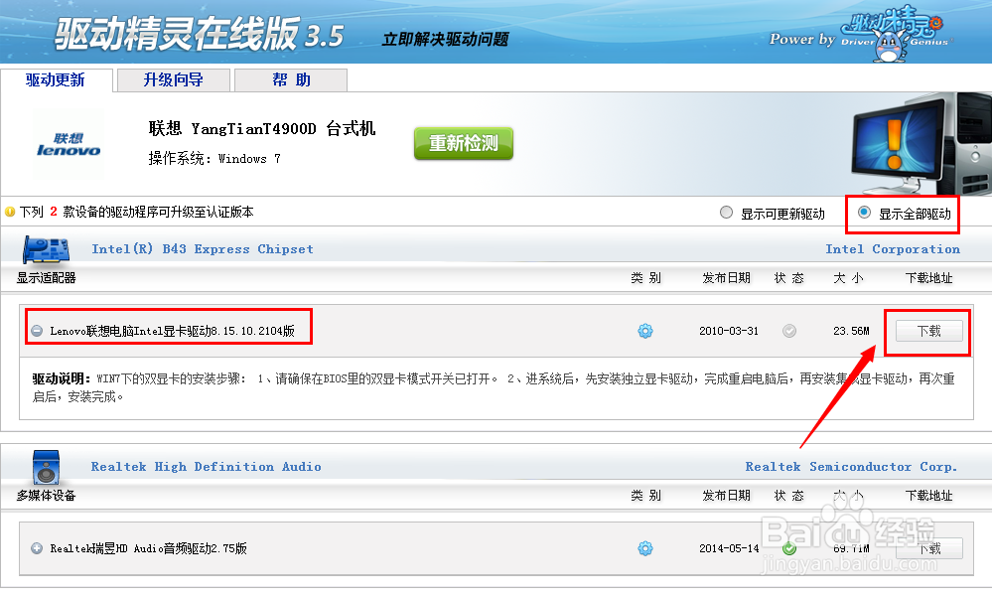This screenshot has height=598, width=992.
Task: Click the 操作系统: Windows 7 text
Action: pyautogui.click(x=214, y=159)
